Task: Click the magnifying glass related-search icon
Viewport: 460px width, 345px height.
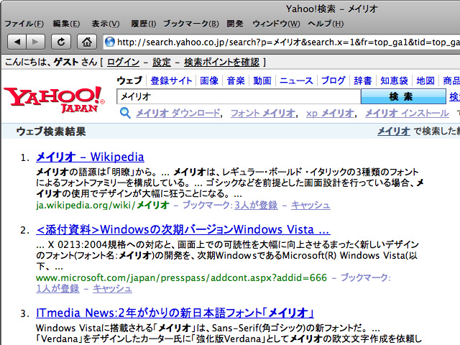Action: [x=125, y=113]
